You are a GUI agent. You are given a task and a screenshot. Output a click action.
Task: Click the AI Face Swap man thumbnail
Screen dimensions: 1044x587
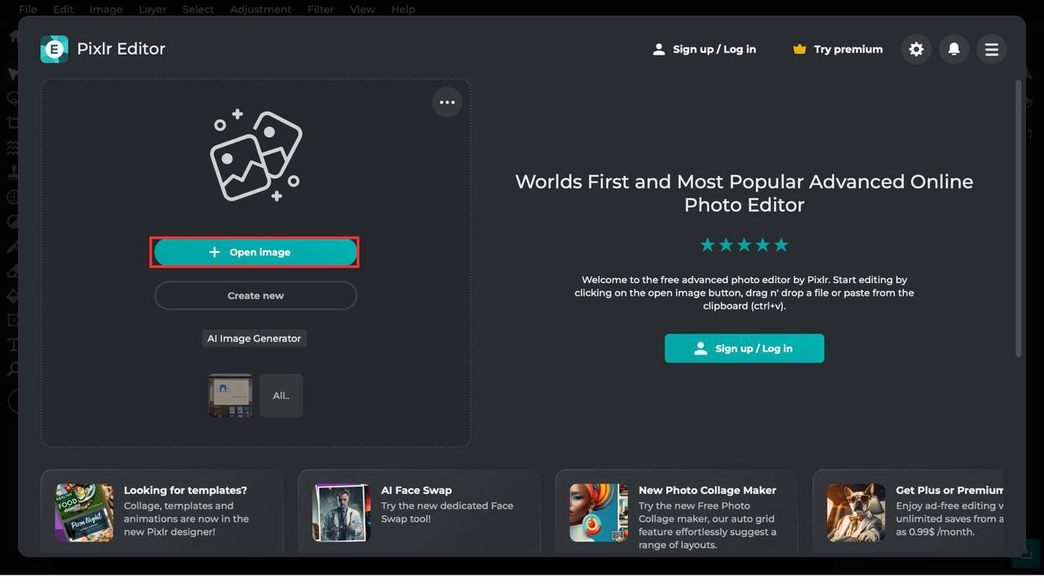342,513
